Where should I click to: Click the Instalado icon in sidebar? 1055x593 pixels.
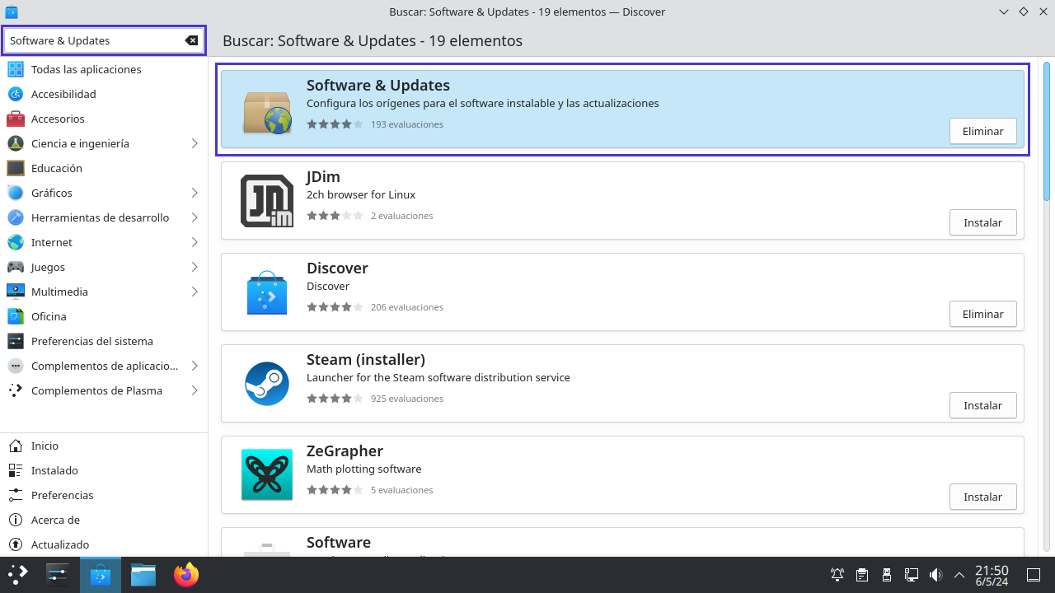click(x=15, y=470)
